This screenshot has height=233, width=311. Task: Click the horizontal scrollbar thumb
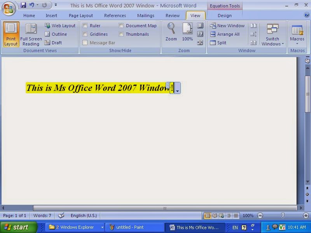coord(165,208)
